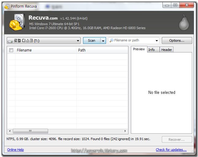198x157 pixels.
Task: Switch to the Header tab
Action: coord(166,49)
